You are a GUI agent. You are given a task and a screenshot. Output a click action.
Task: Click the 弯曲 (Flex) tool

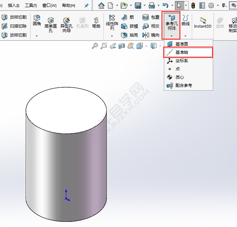pos(96,23)
